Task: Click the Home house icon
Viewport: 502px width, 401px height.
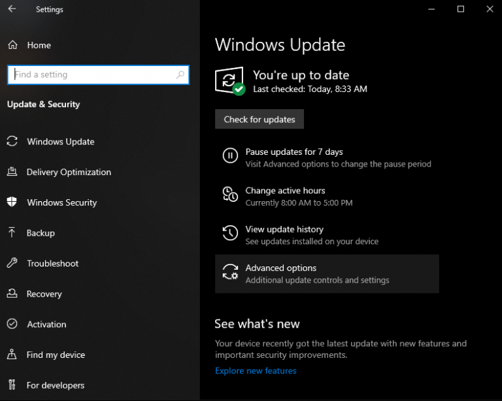Action: click(12, 45)
